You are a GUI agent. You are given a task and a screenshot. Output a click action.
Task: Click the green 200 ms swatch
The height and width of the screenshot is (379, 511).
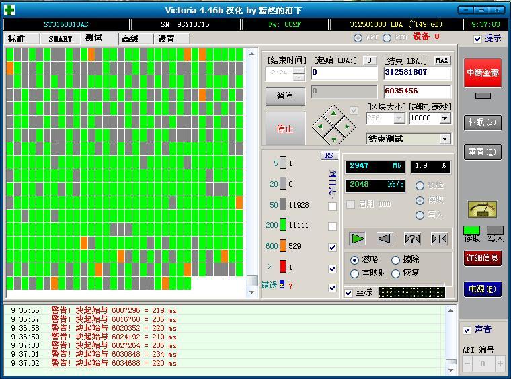283,224
